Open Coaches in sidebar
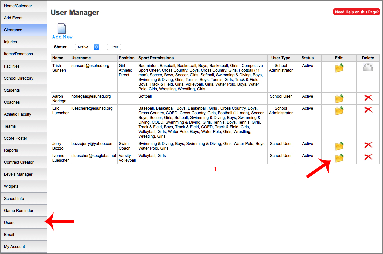The width and height of the screenshot is (383, 254). [24, 102]
